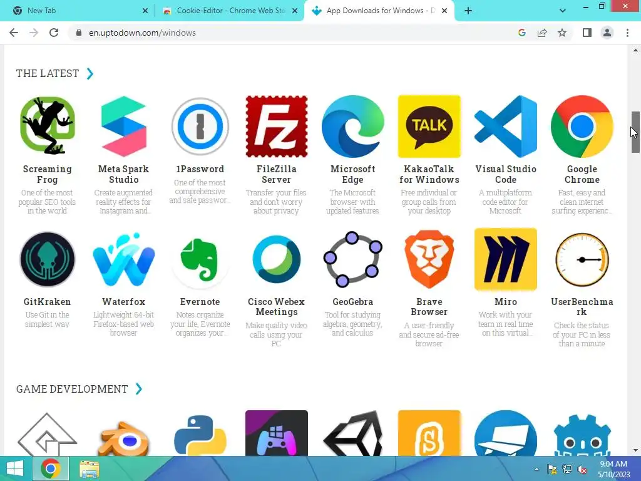Expand the GAME DEVELOPMENT section chevron

[x=139, y=388]
